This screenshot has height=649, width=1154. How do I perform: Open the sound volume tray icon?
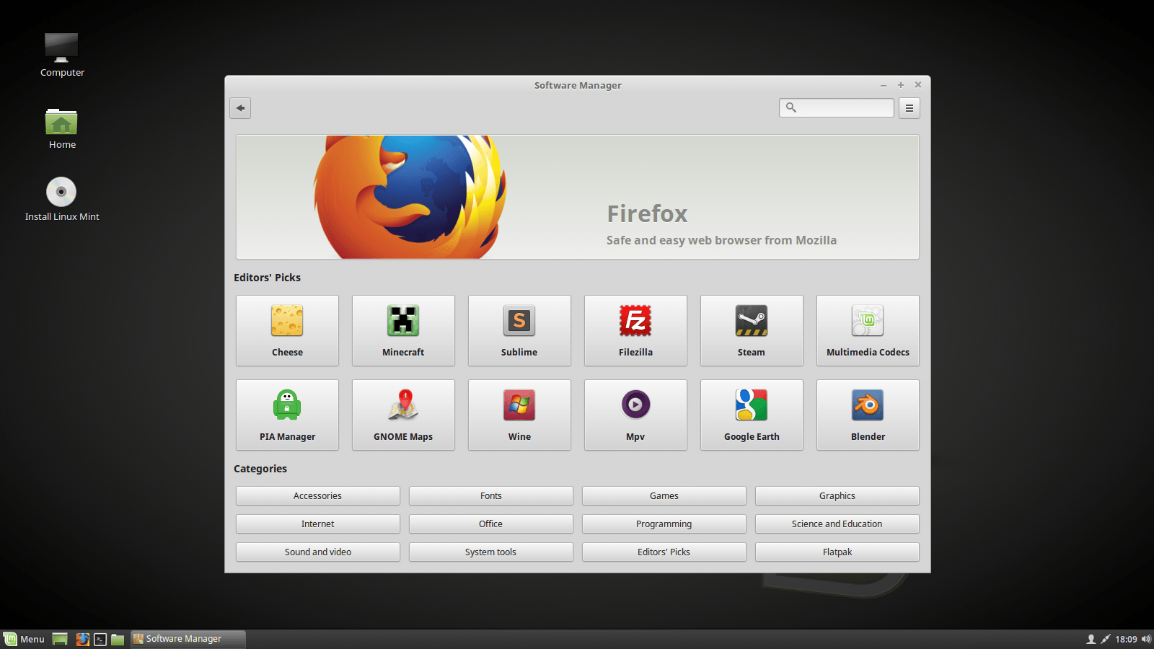pyautogui.click(x=1146, y=639)
